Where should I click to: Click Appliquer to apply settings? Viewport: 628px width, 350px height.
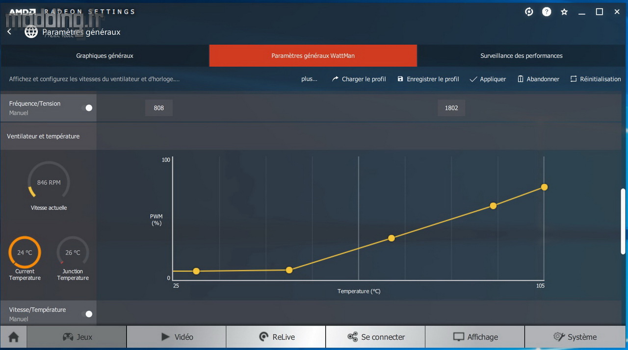click(x=488, y=79)
